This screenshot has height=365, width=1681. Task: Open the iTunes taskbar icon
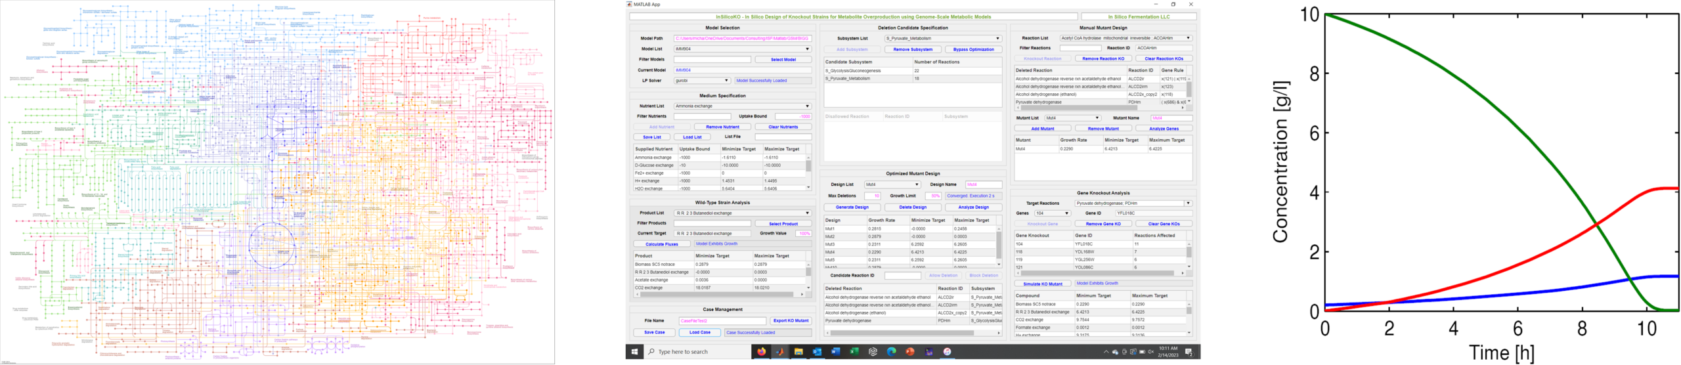(x=948, y=352)
